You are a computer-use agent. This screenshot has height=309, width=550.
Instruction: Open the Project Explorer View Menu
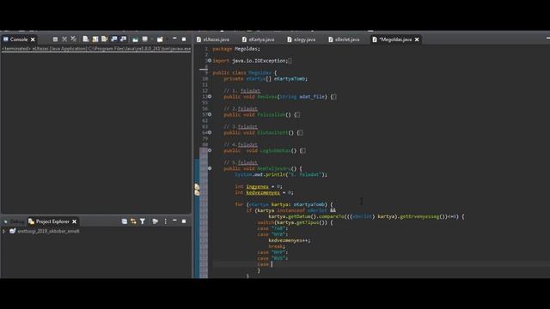166,221
